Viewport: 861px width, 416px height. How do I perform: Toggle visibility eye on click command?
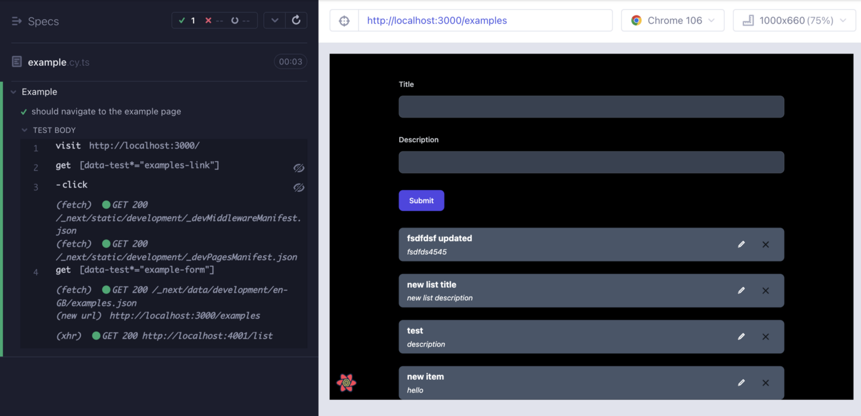(299, 188)
